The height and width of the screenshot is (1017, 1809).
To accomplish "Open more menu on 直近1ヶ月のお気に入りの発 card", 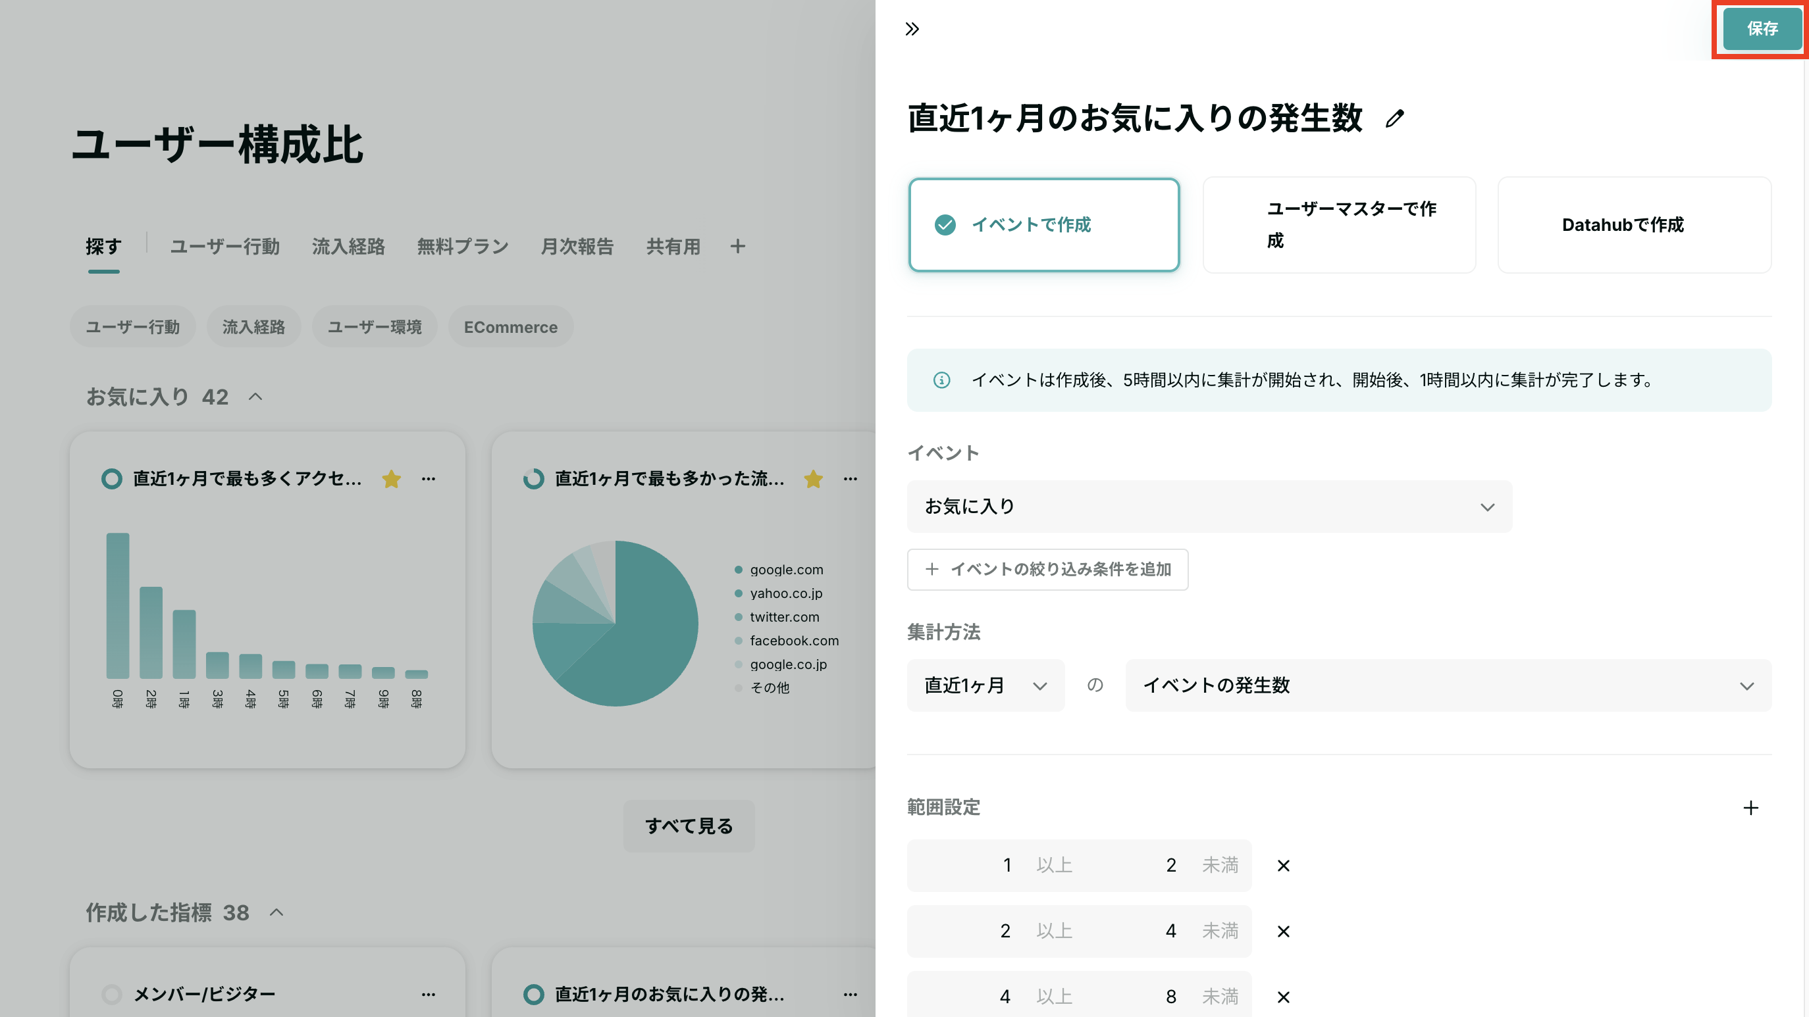I will (x=851, y=995).
